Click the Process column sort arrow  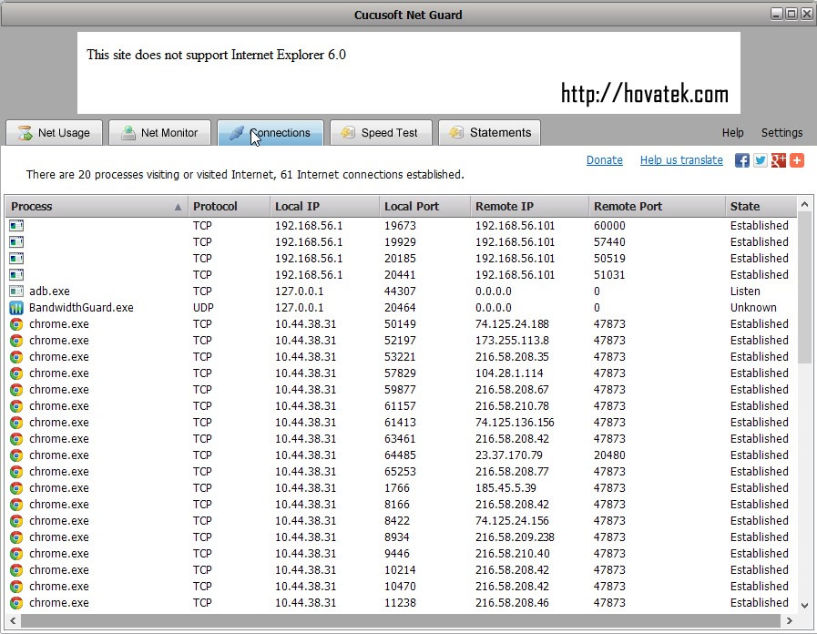click(178, 207)
